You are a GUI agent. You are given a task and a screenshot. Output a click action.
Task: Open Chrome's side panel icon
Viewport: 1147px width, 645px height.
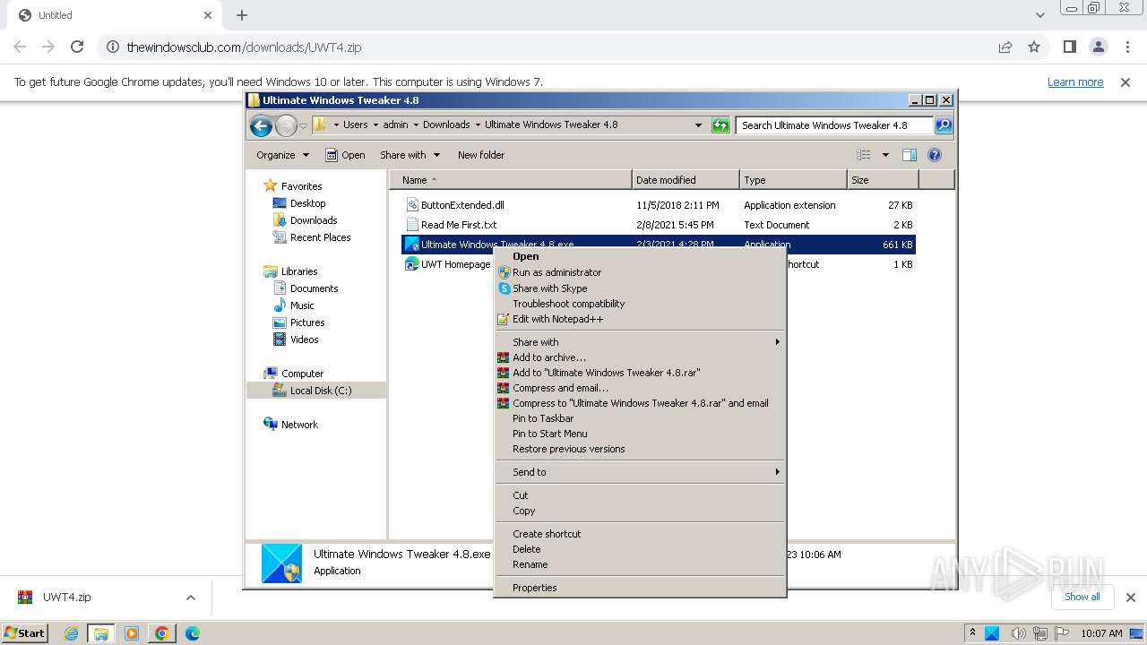(x=1070, y=47)
